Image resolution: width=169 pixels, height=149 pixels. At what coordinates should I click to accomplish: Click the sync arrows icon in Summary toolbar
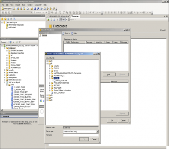point(54,19)
